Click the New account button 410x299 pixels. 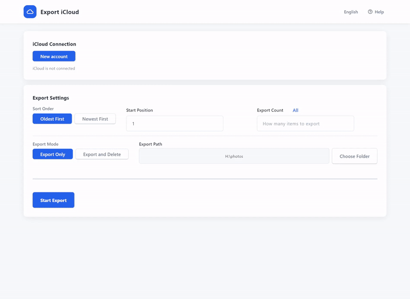(54, 56)
